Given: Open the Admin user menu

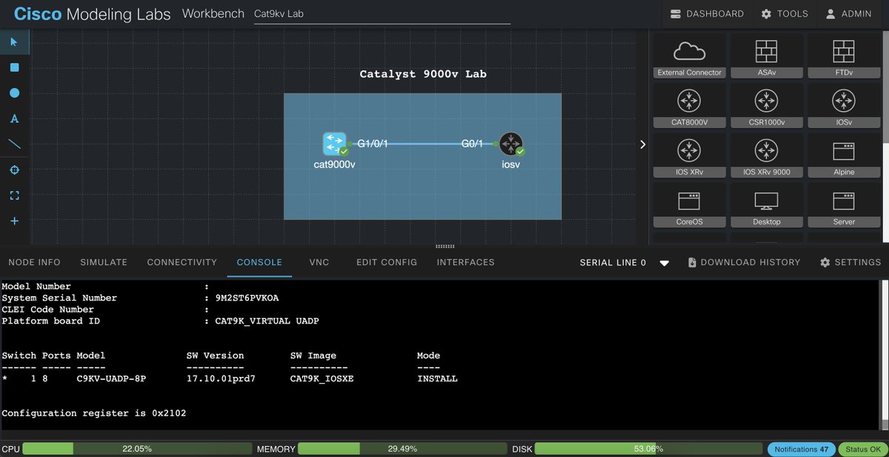Looking at the screenshot, I should pyautogui.click(x=849, y=14).
